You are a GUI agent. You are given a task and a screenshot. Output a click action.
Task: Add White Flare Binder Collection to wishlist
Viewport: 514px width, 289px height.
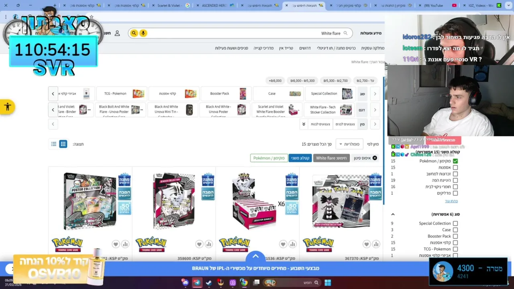point(199,244)
